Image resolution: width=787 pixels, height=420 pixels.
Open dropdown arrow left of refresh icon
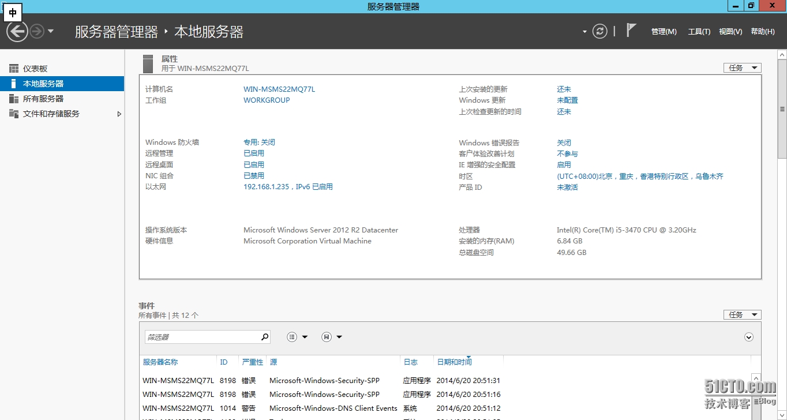click(584, 32)
